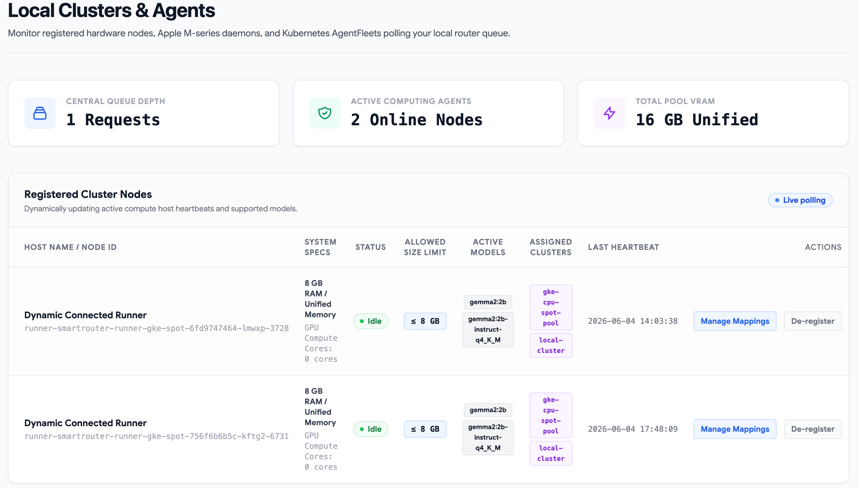This screenshot has width=859, height=488.
Task: Click the System Specs column header
Action: 320,247
